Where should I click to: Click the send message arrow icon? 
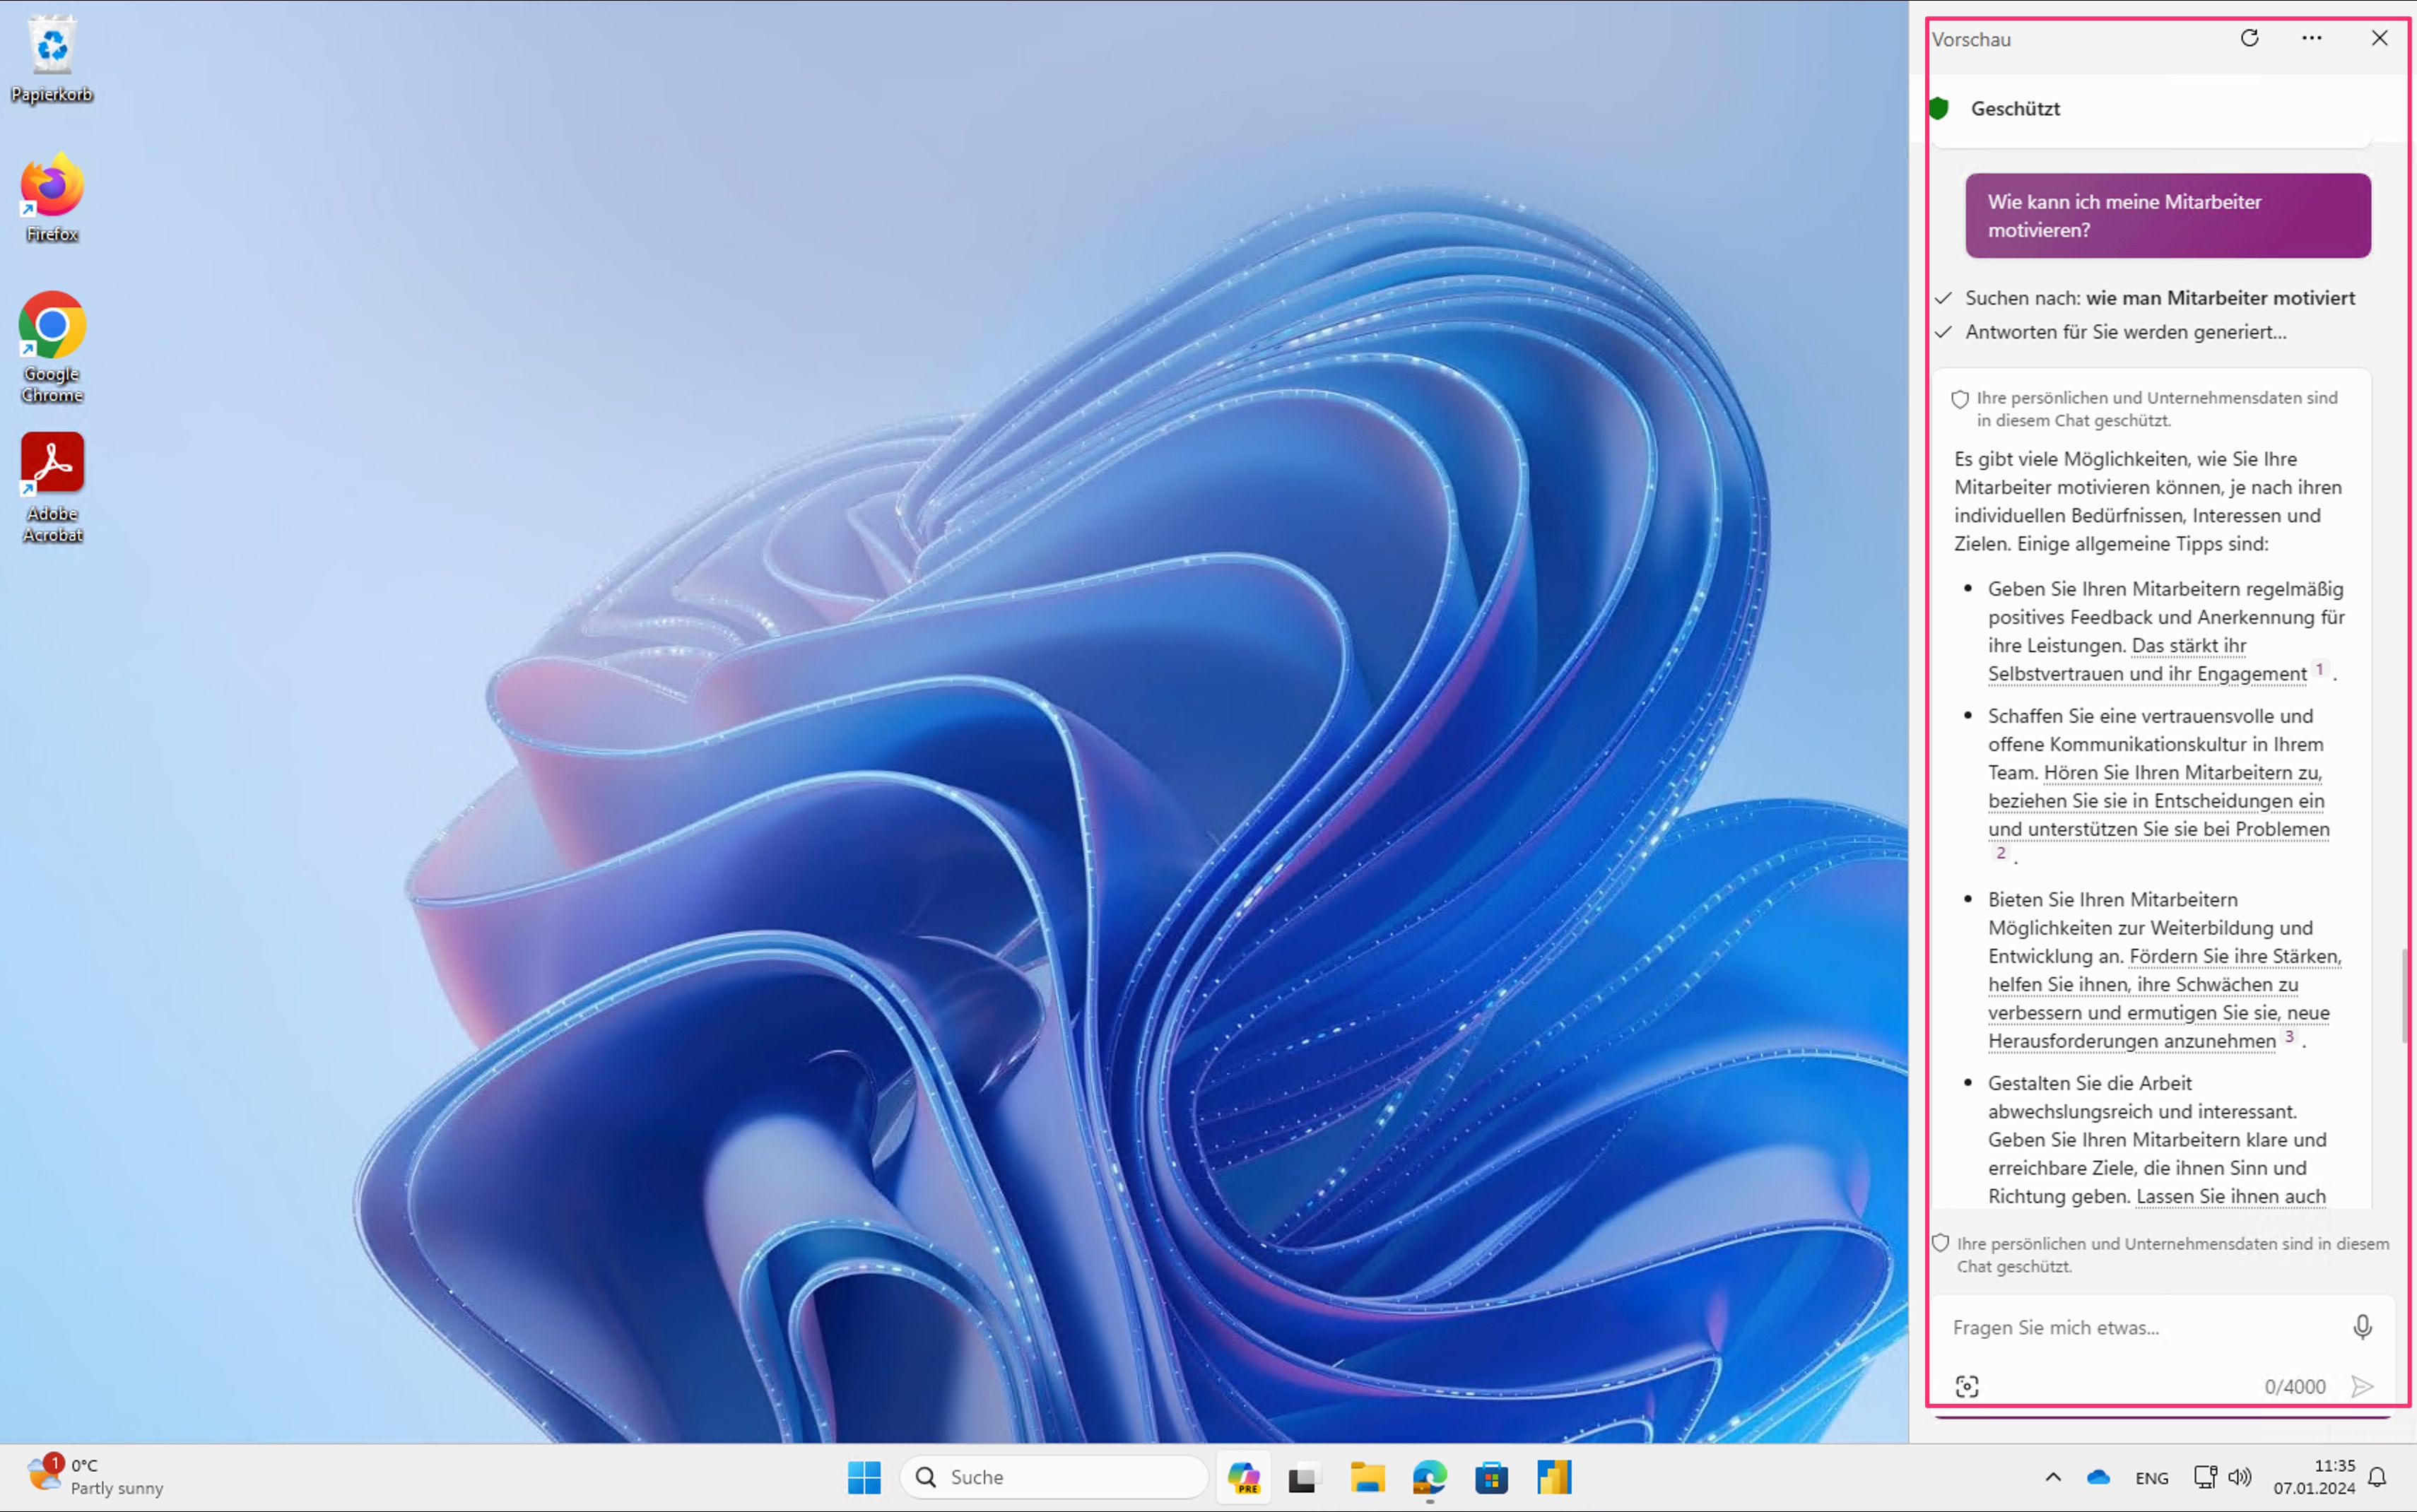pos(2362,1386)
